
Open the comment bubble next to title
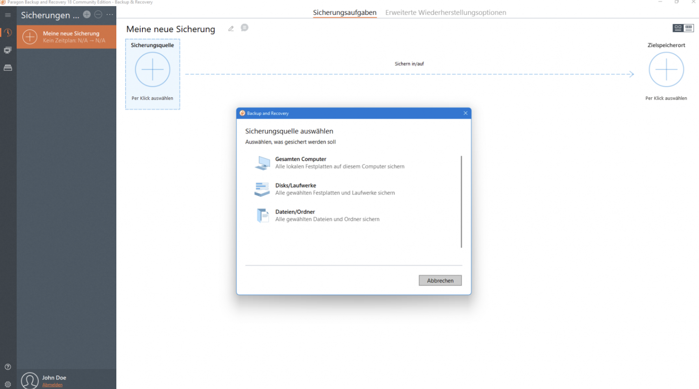coord(244,28)
